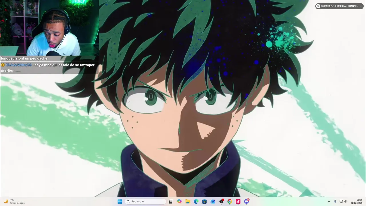Viewport: 366px width, 206px height.
Task: Launch Copilot from the taskbar
Action: pos(179,201)
